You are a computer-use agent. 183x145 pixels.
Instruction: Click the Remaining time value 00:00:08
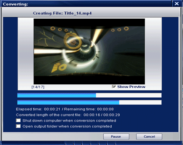click(x=105, y=109)
